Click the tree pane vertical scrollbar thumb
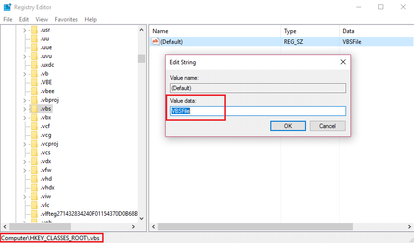 click(x=142, y=58)
